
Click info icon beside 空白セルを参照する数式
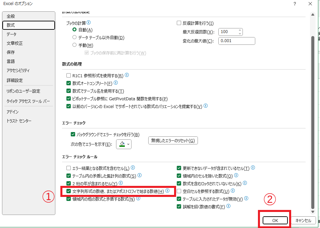[233, 191]
